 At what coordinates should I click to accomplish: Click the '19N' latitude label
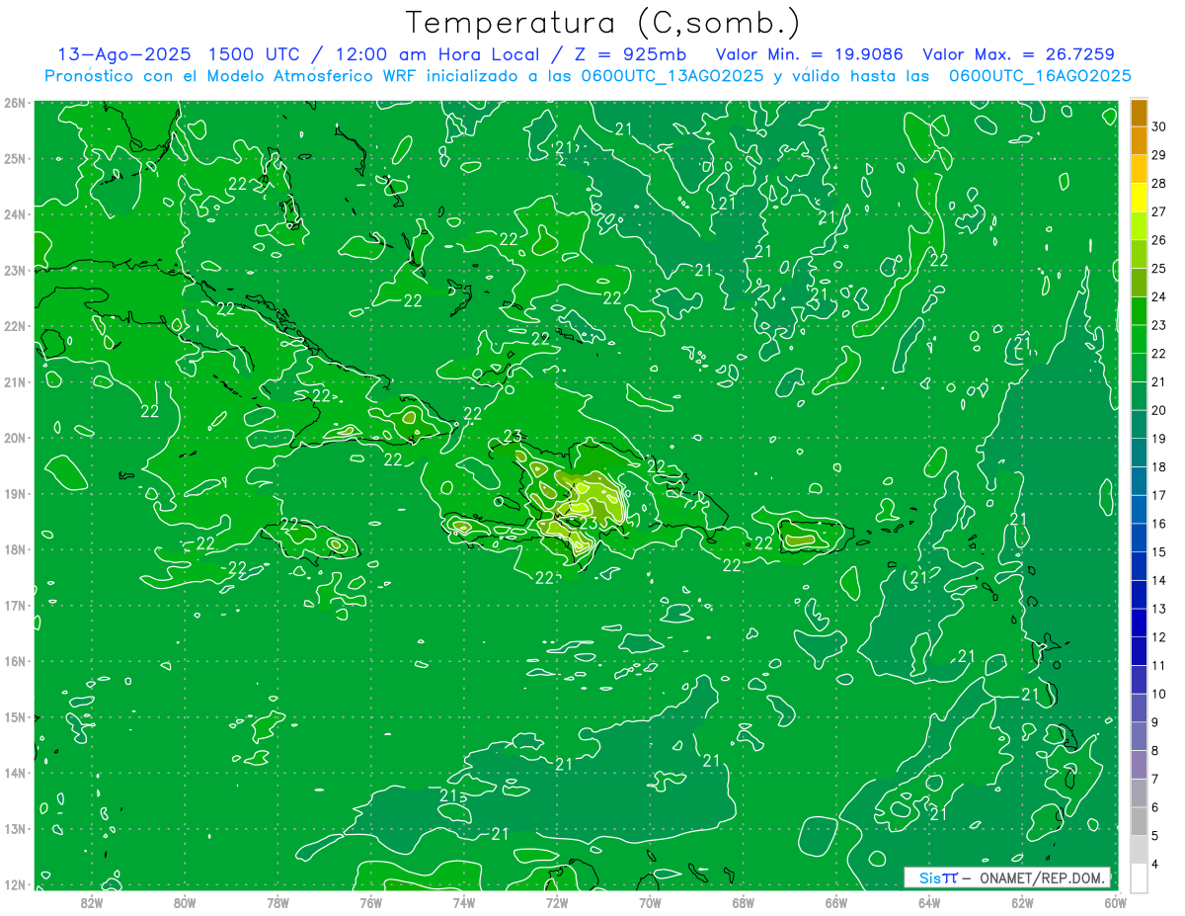[x=15, y=494]
